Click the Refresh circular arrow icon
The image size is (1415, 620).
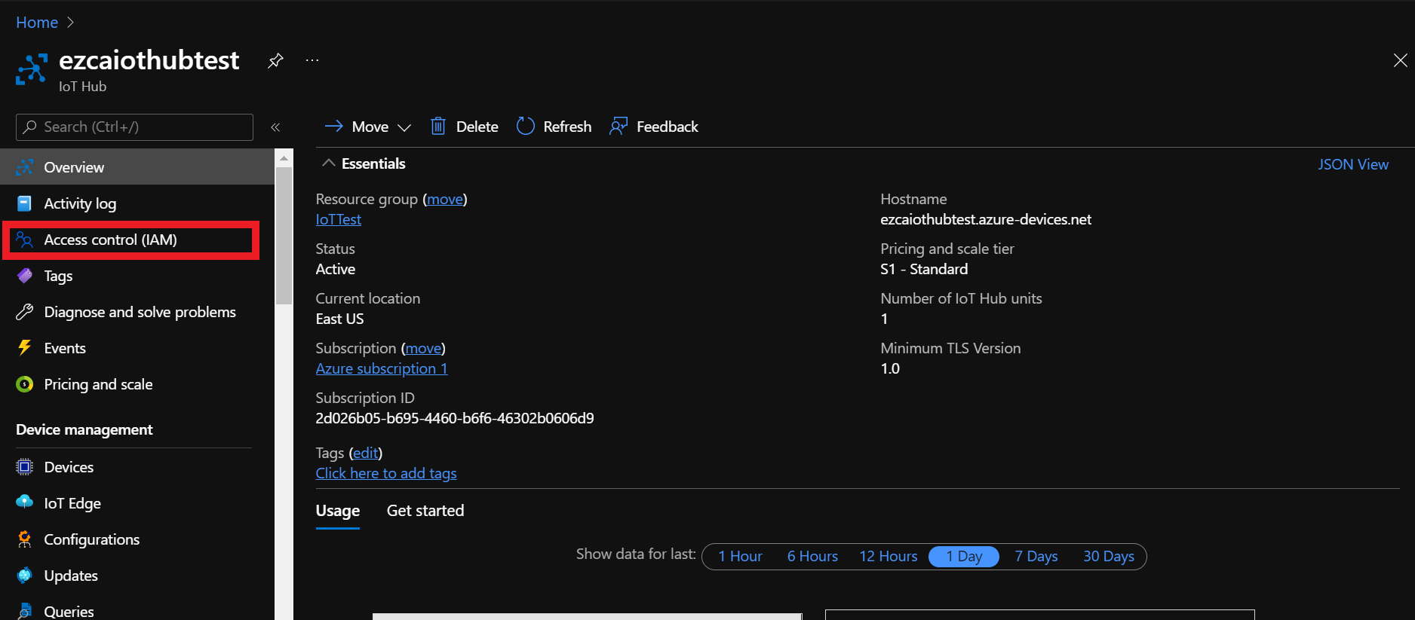click(x=526, y=127)
